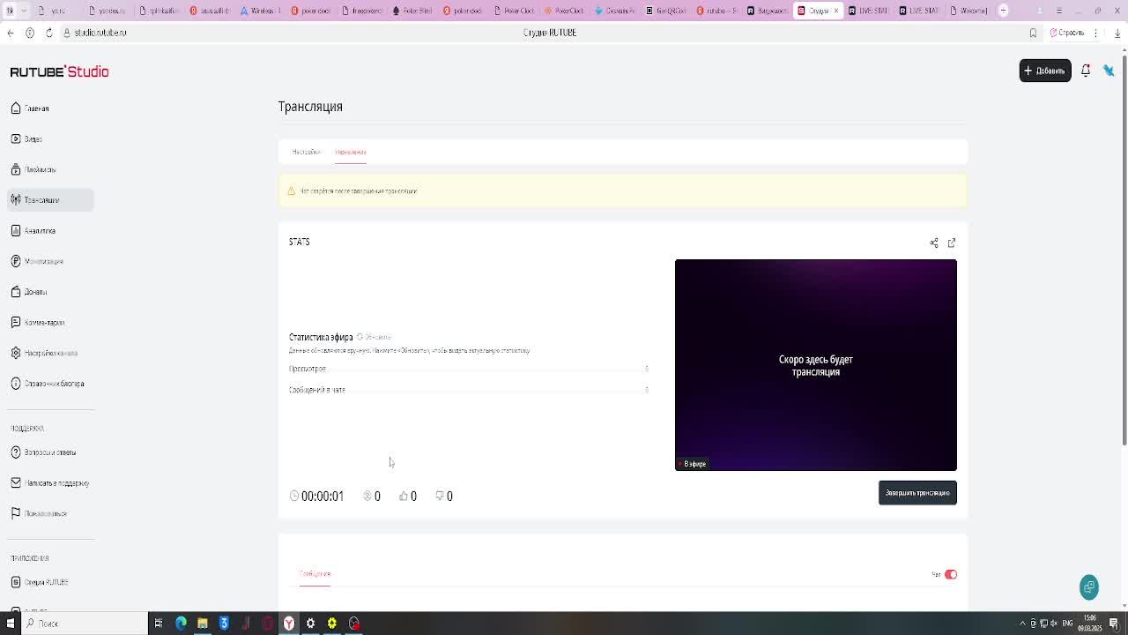The height and width of the screenshot is (635, 1128).
Task: Open the account avatar icon
Action: [1109, 71]
